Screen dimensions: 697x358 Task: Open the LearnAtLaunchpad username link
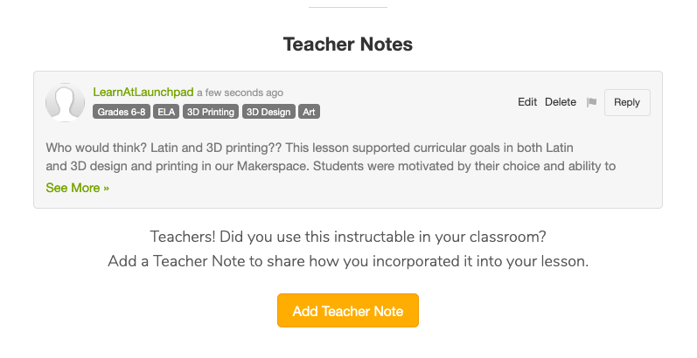(x=143, y=92)
